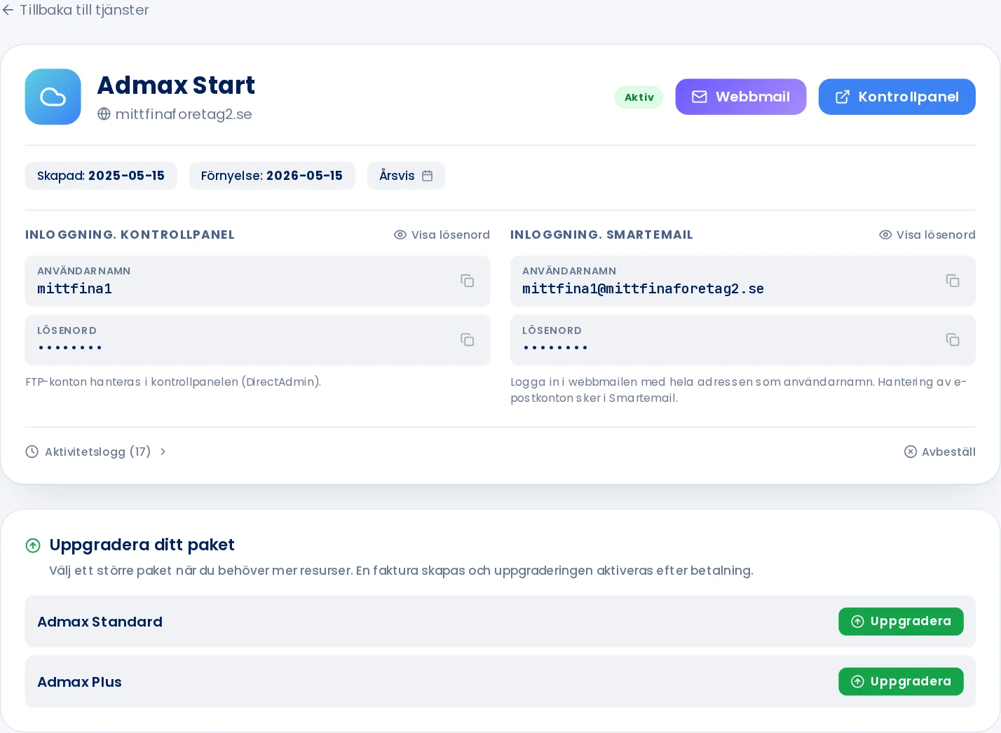1001x733 pixels.
Task: Show password for Smartemail login
Action: pyautogui.click(x=927, y=235)
